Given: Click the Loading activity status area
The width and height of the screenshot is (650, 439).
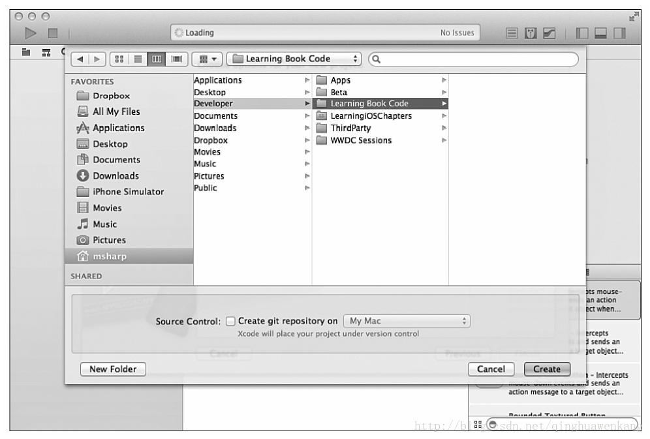Looking at the screenshot, I should pos(325,33).
